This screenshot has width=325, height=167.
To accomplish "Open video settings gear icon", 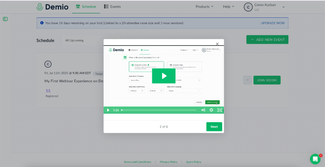I will [x=211, y=110].
